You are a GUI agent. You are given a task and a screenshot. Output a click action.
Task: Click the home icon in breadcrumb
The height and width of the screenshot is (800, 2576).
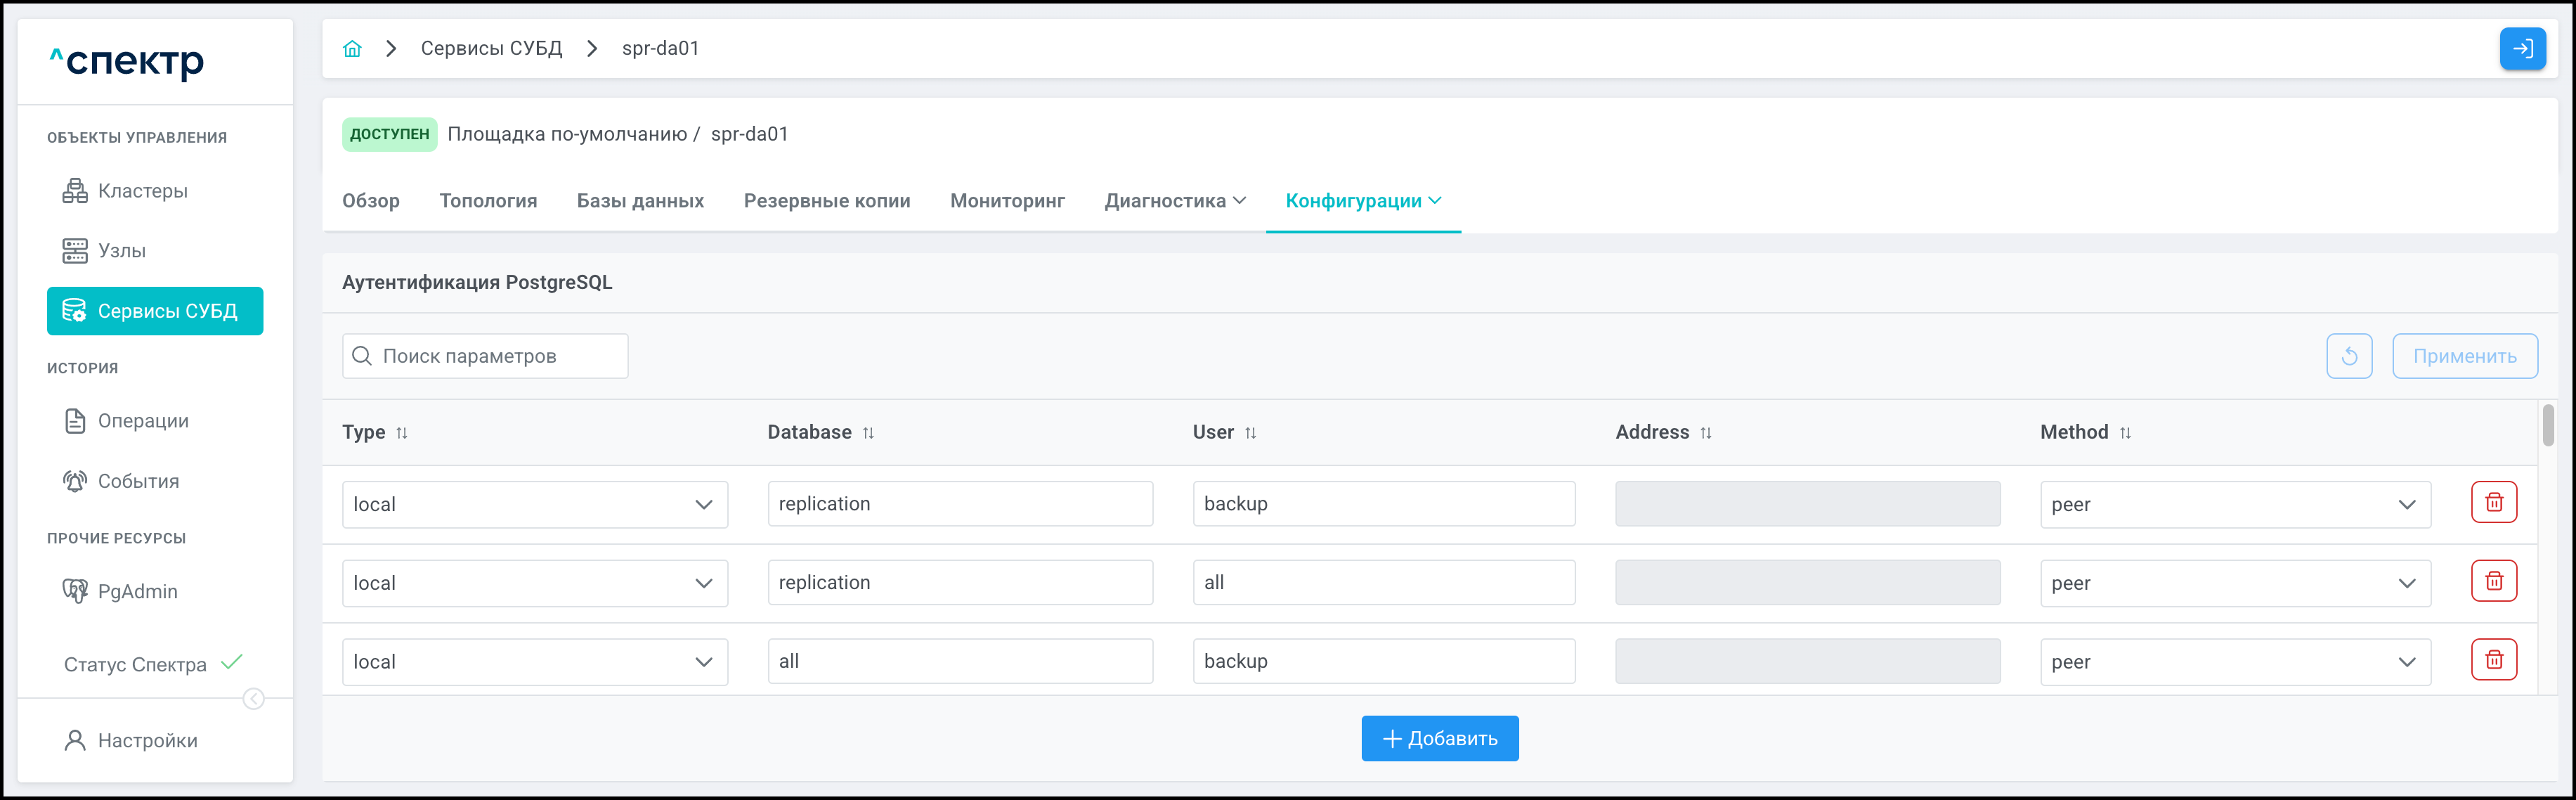(x=352, y=49)
